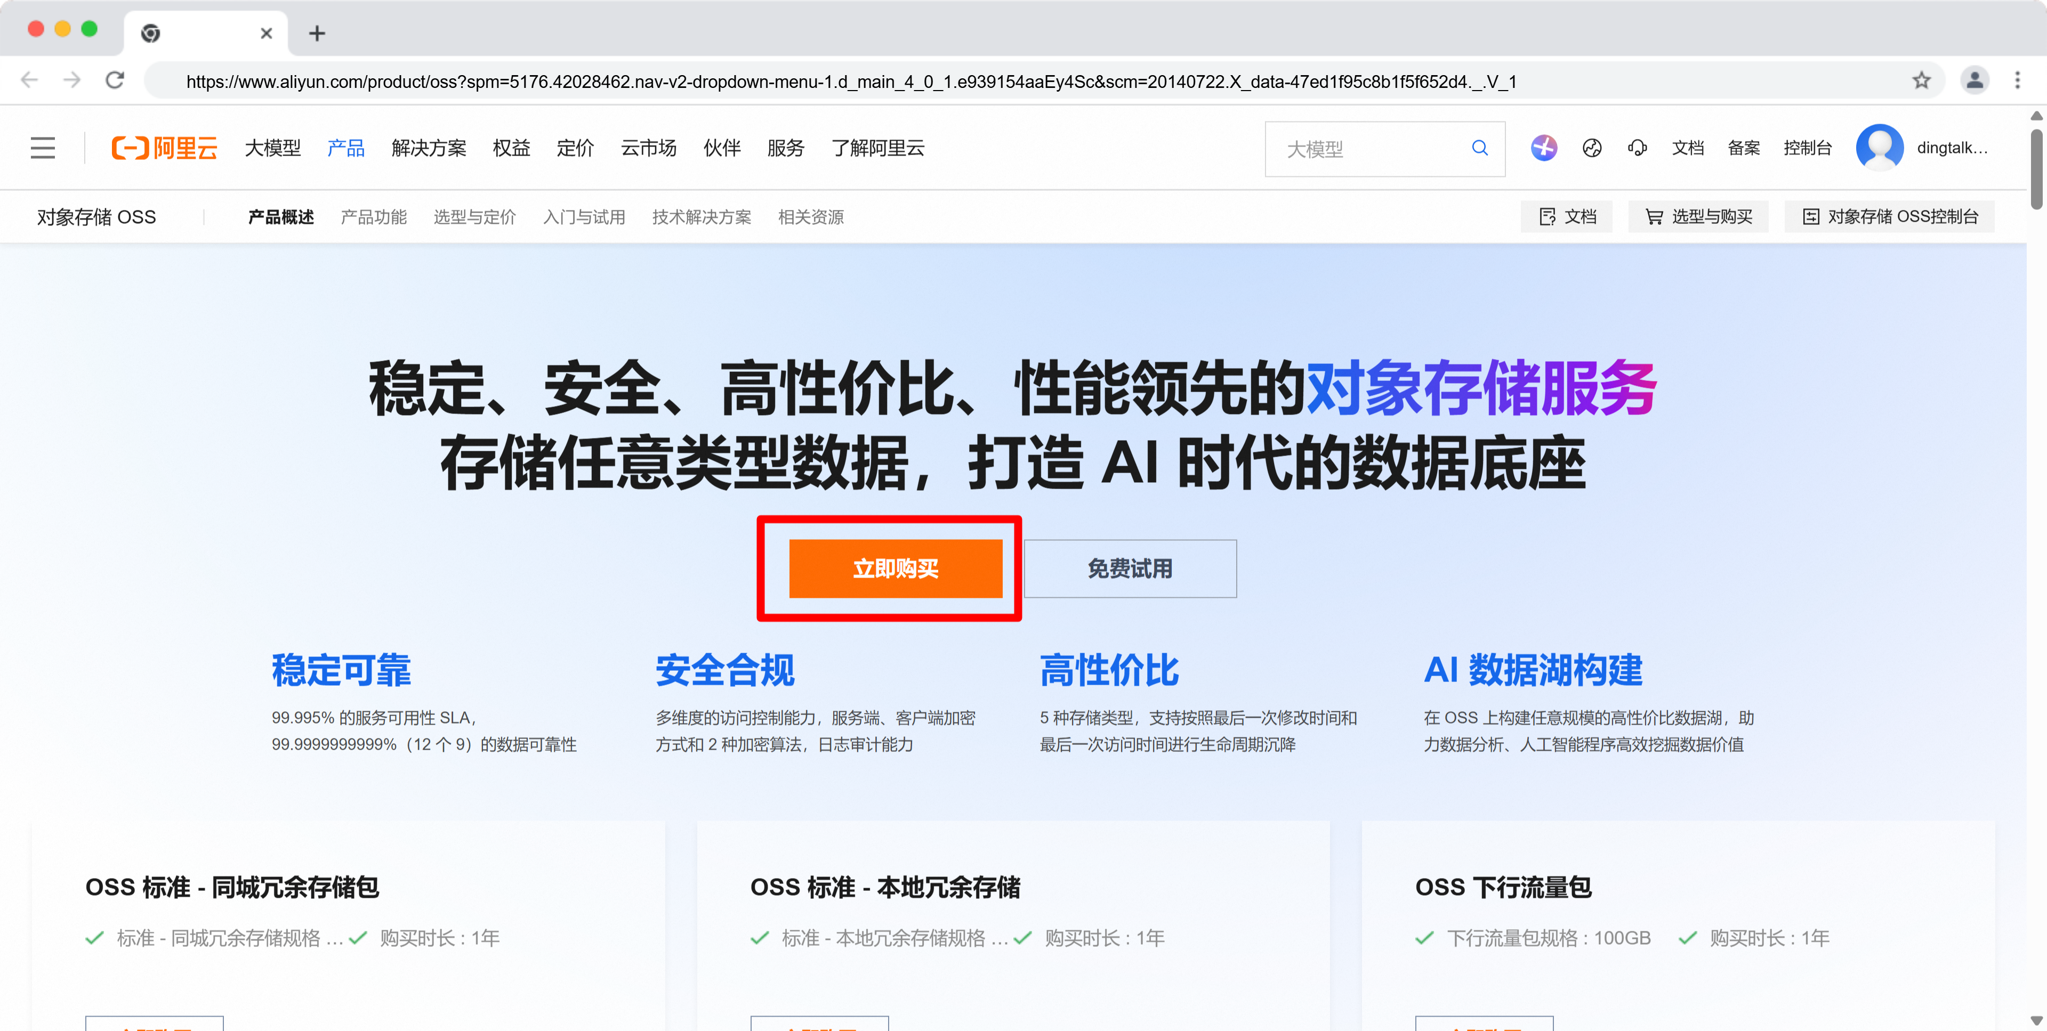Open 控制台 link in header

1808,148
